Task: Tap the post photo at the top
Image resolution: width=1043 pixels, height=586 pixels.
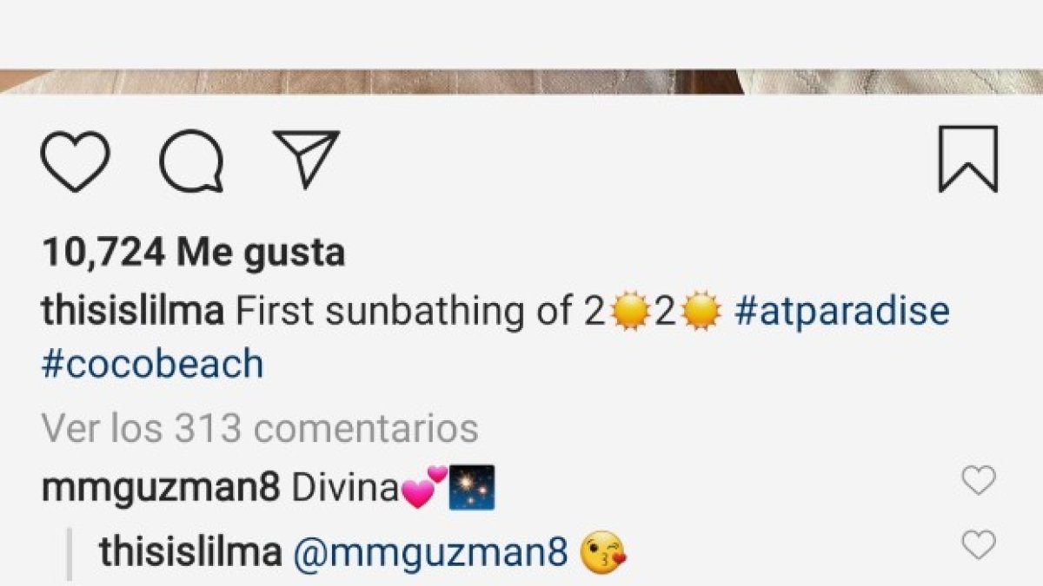Action: 521,81
